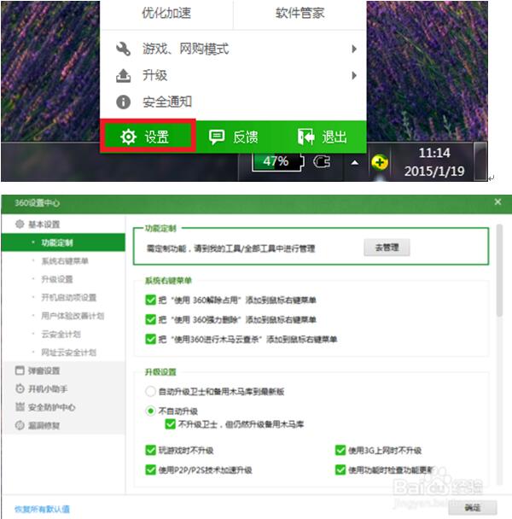Toggle 使用P2P/P2S技术加速升级 checkbox
This screenshot has height=519, width=512.
pyautogui.click(x=150, y=469)
